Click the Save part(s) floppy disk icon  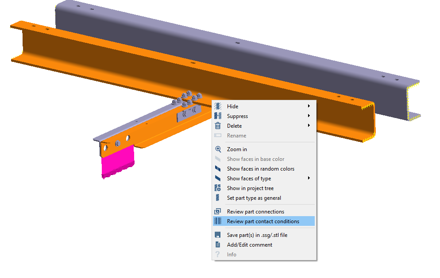[x=218, y=235]
